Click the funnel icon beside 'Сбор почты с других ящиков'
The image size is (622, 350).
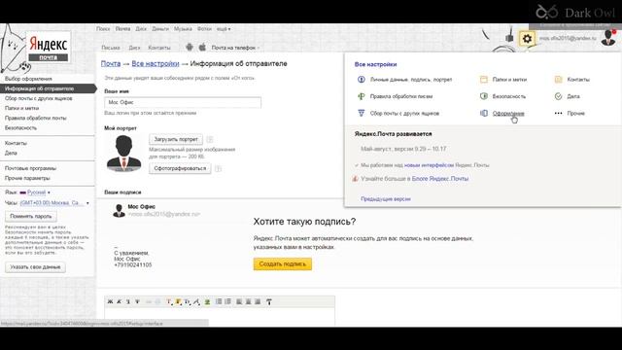pyautogui.click(x=361, y=113)
